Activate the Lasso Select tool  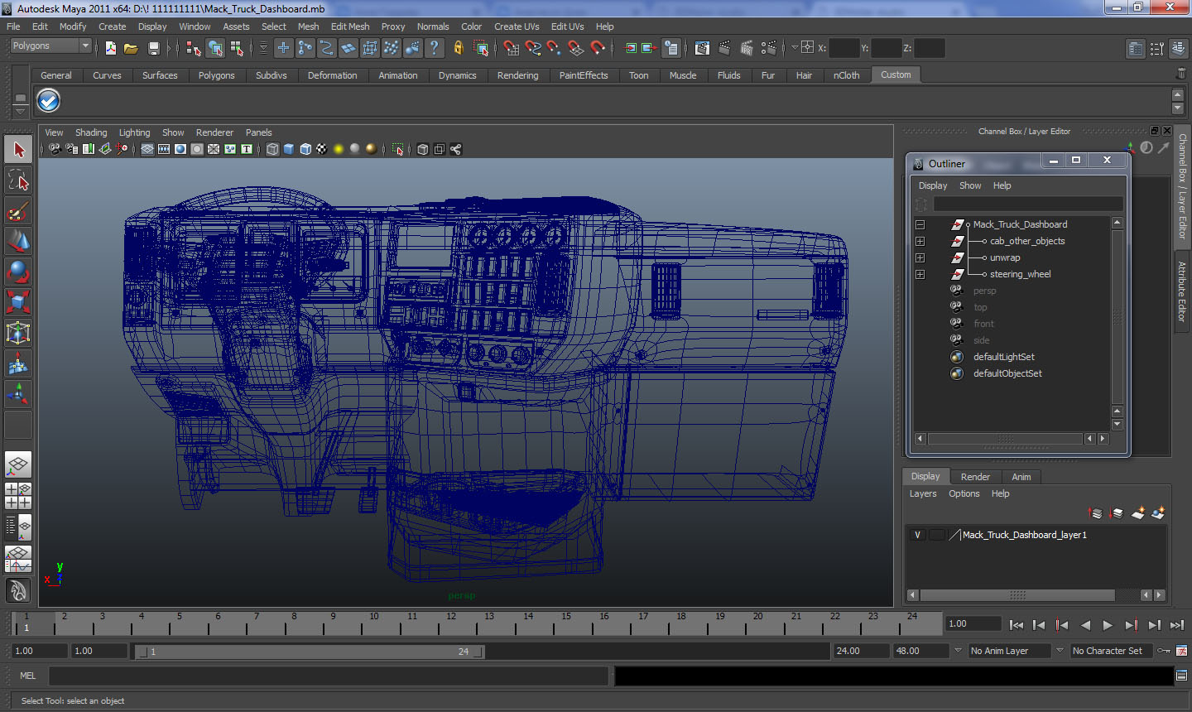[18, 180]
